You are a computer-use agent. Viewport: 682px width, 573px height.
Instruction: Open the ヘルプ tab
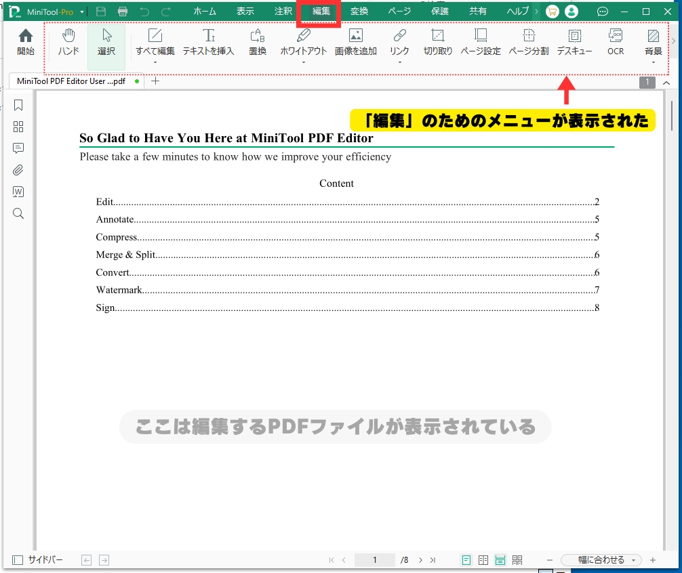[x=517, y=12]
